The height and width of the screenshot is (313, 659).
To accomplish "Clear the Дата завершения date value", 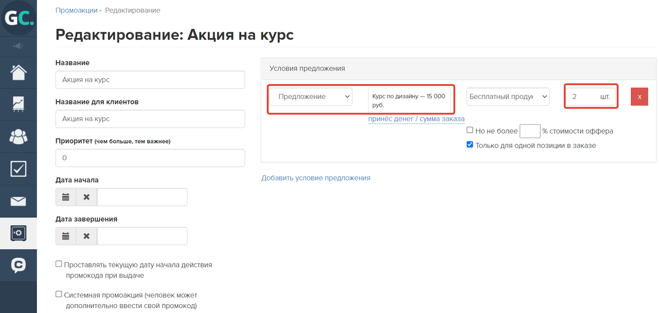I will [x=86, y=236].
